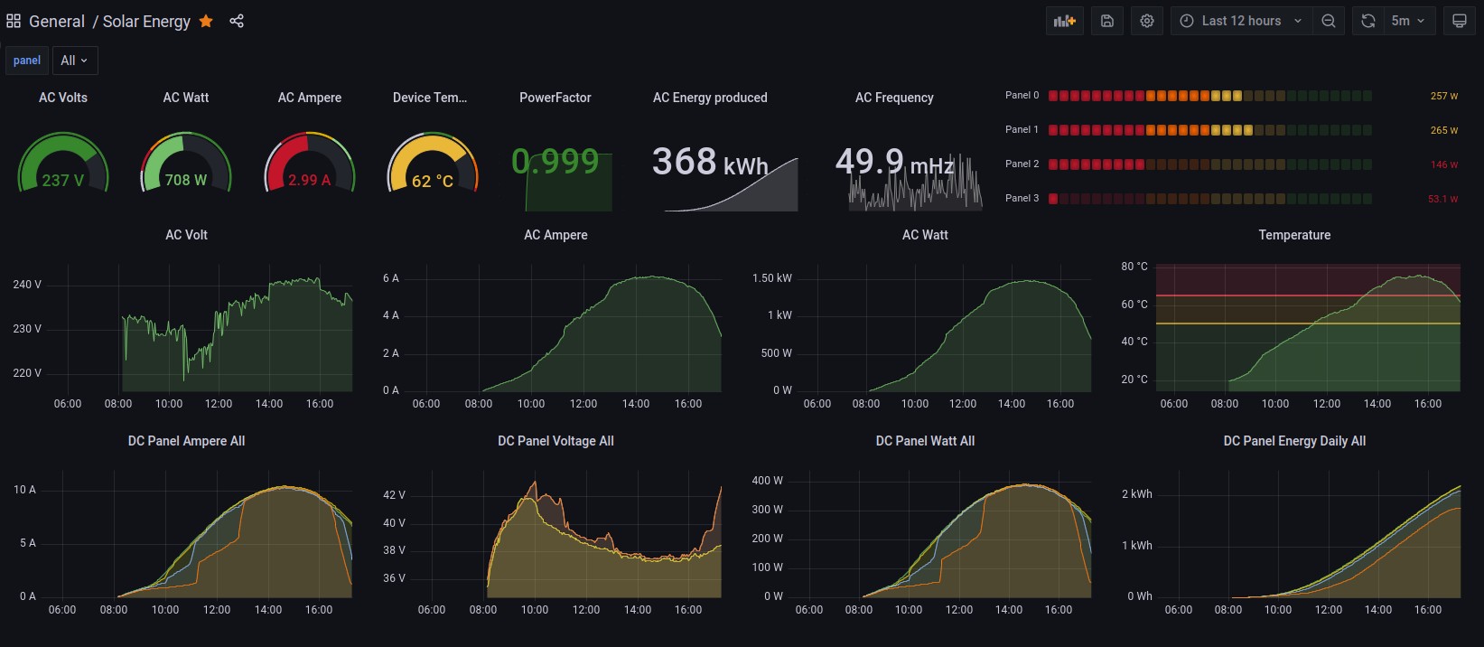Viewport: 1484px width, 647px height.
Task: Click the AC Watt 708 W gauge
Action: click(x=186, y=164)
